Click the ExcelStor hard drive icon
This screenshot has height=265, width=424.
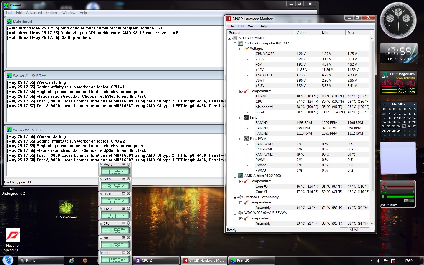pos(241,197)
